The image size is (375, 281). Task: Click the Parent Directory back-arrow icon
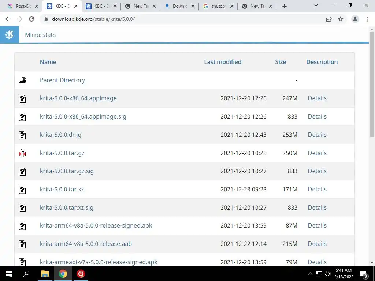tap(23, 80)
